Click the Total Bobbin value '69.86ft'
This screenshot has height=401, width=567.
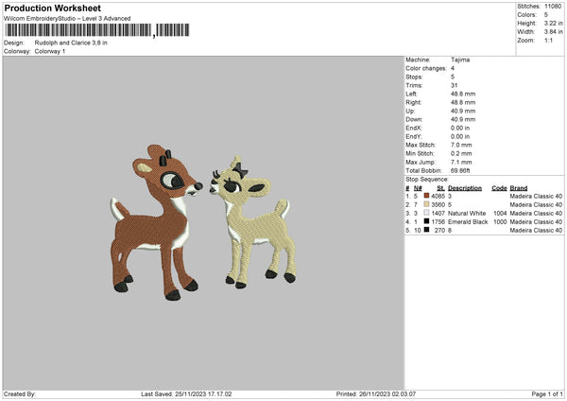(x=460, y=170)
